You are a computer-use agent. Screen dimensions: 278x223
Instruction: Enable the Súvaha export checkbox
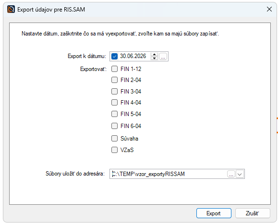114,138
